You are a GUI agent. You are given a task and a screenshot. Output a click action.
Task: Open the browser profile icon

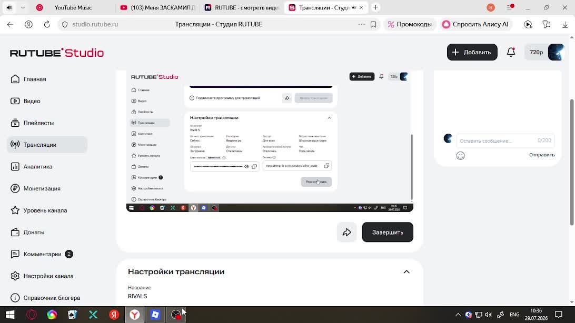[x=491, y=7]
